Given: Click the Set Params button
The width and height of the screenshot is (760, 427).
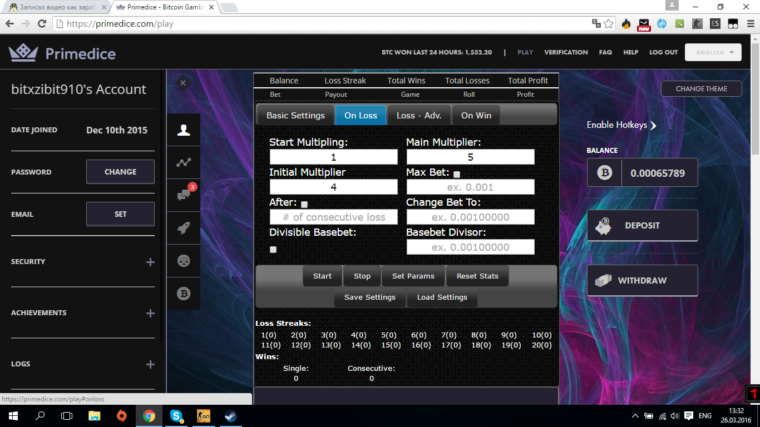Looking at the screenshot, I should click(x=413, y=276).
